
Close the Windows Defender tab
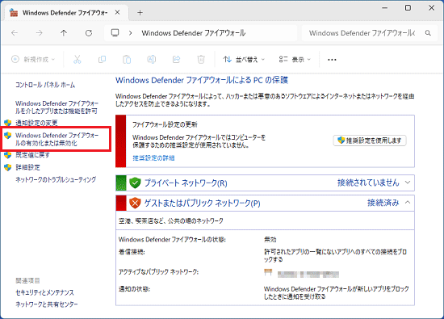(x=118, y=12)
